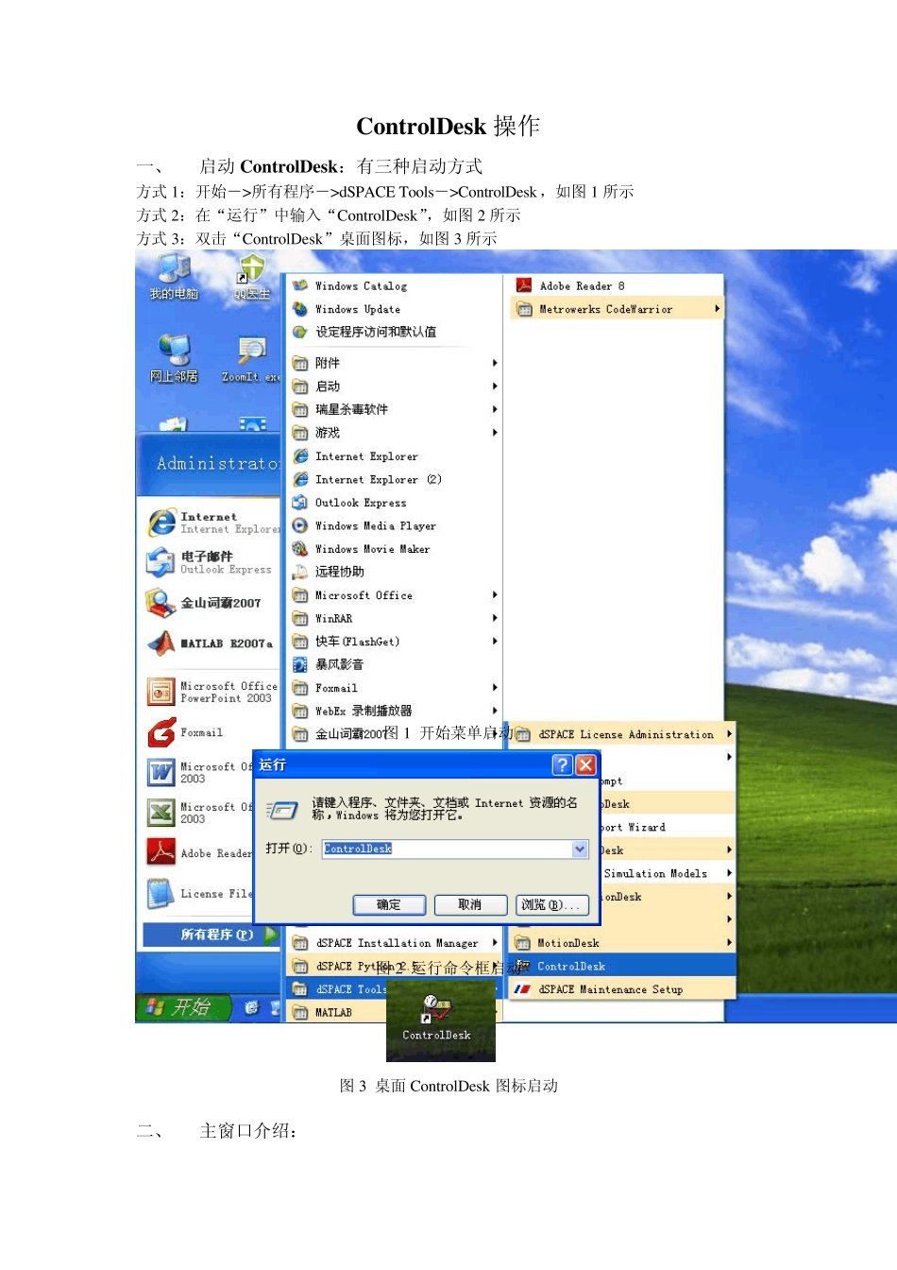Open Foxmail from Start menu recent list
This screenshot has width=897, height=1270.
pos(185,732)
